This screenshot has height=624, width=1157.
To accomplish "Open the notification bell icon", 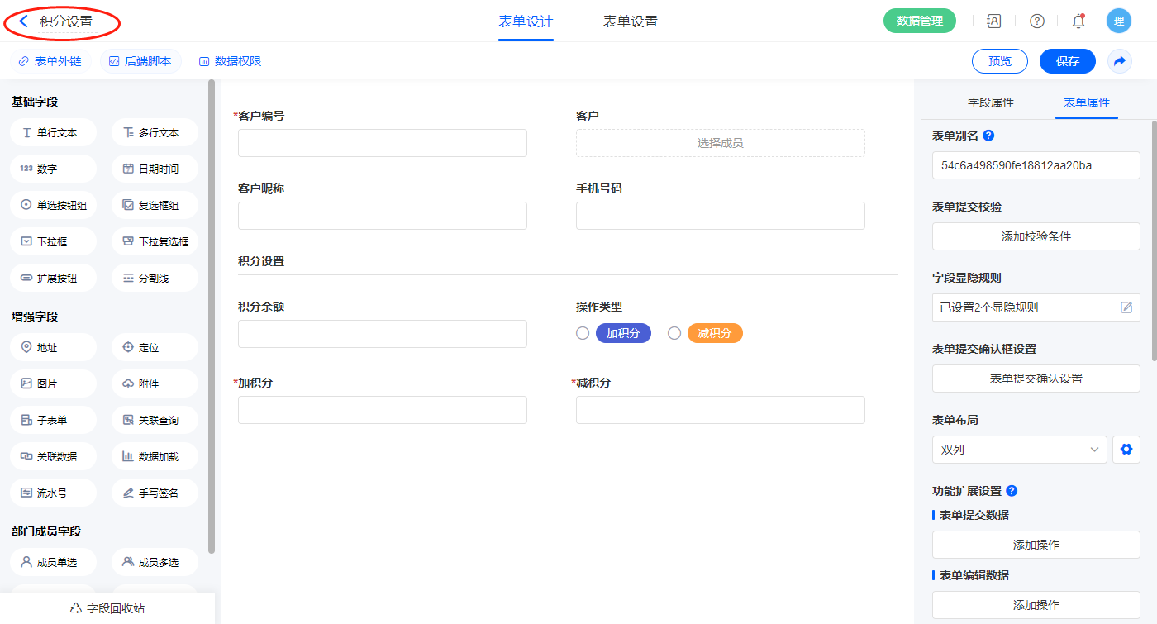I will pyautogui.click(x=1078, y=21).
